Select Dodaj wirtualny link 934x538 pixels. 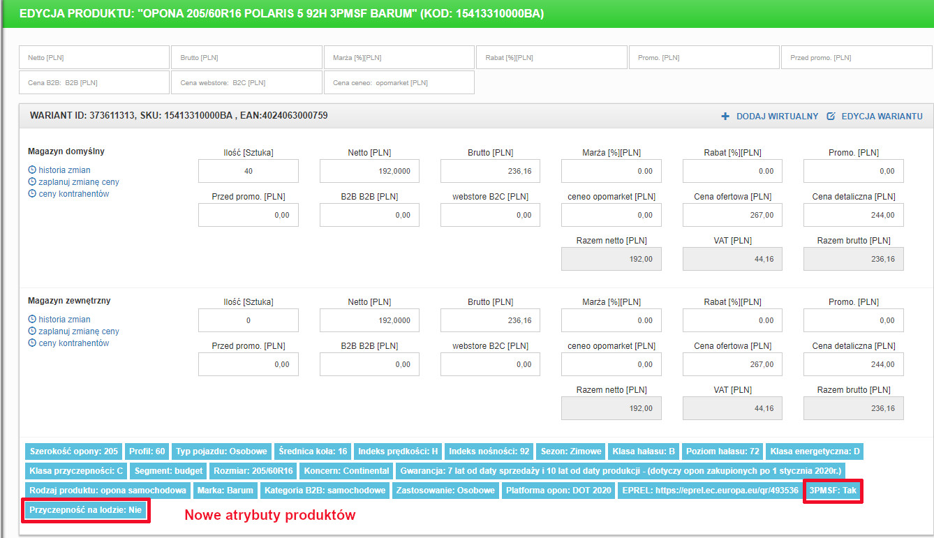point(777,117)
